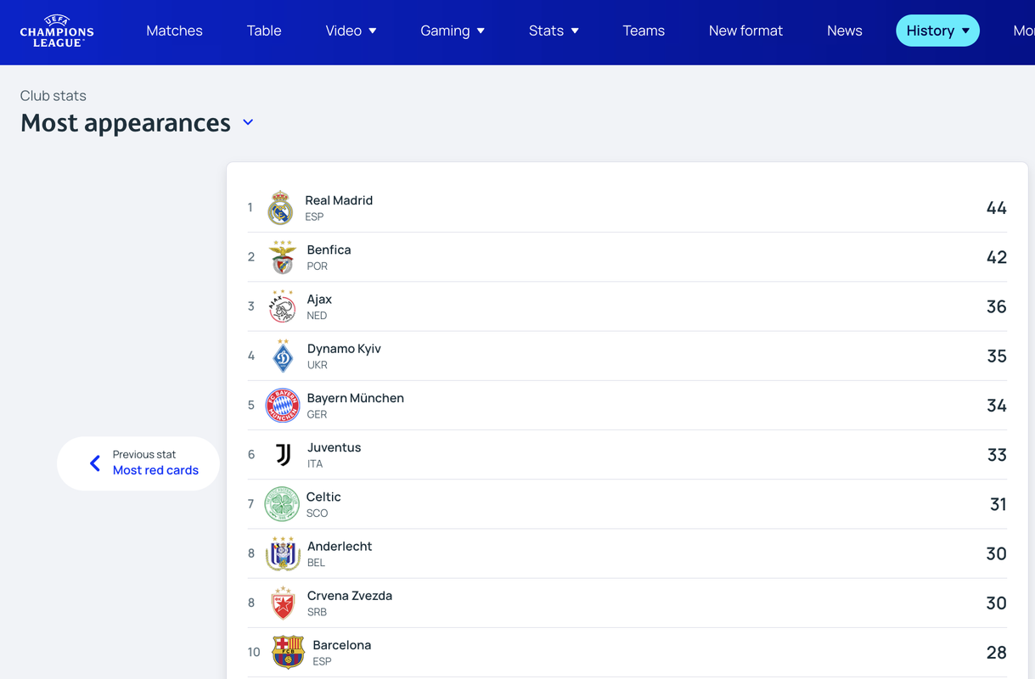The width and height of the screenshot is (1035, 679).
Task: Go to the New format page
Action: pos(745,31)
